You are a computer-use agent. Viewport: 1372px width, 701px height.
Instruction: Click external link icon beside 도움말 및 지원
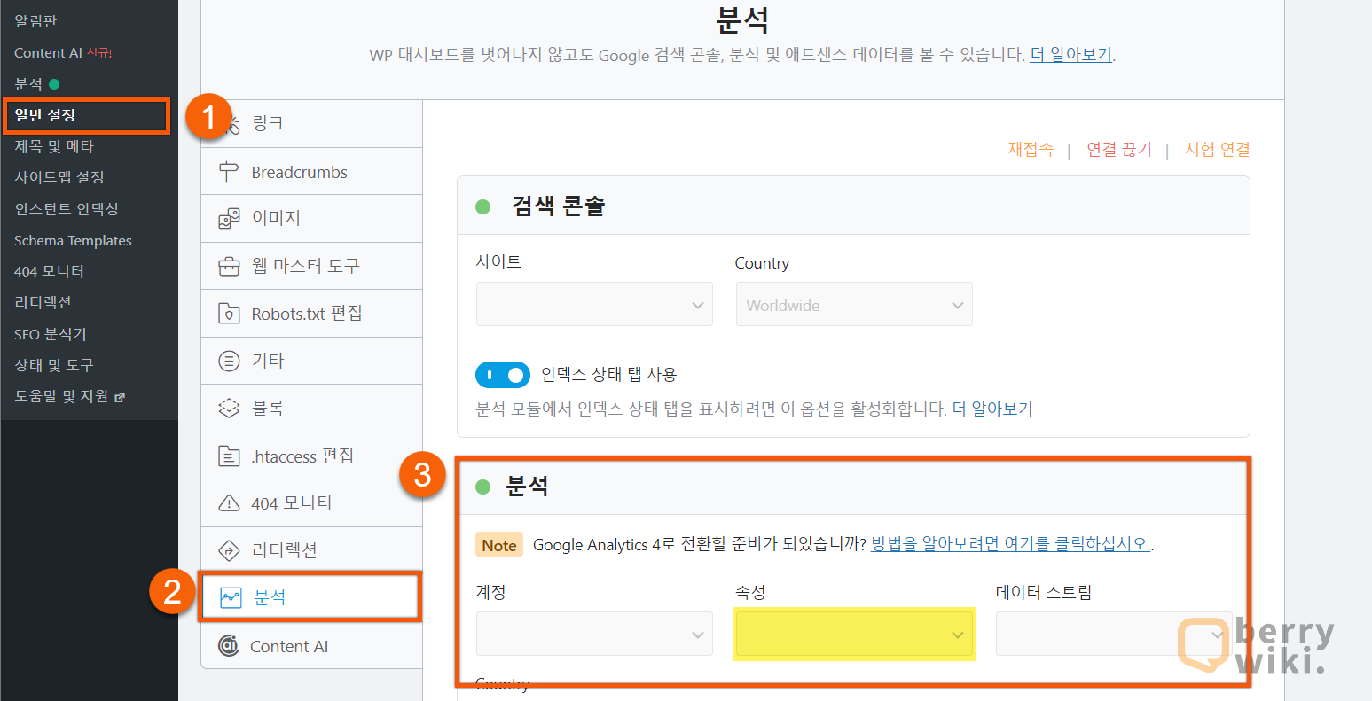[x=120, y=397]
